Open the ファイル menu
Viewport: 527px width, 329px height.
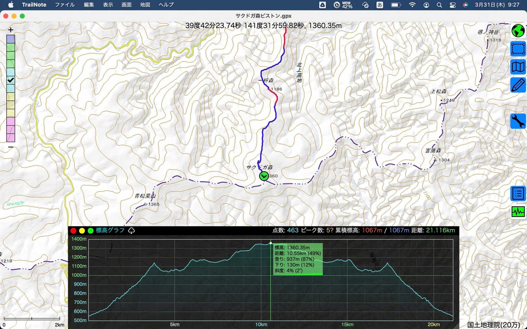(65, 5)
